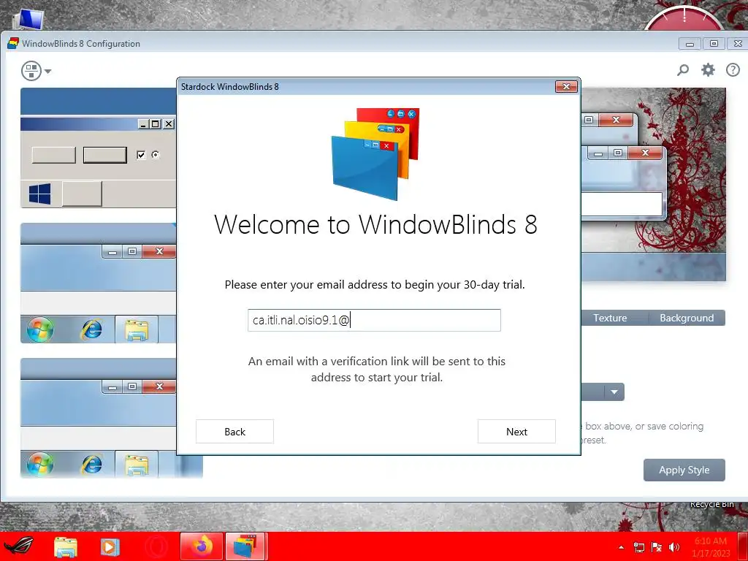Click the checkbox in the classic style preview

pos(141,155)
